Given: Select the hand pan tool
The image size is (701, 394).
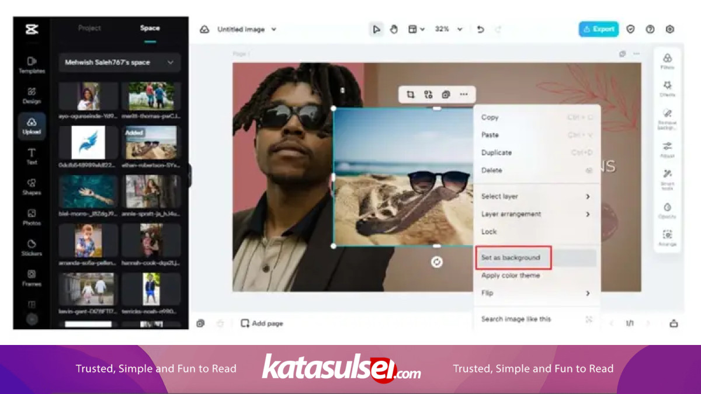Looking at the screenshot, I should click(394, 29).
